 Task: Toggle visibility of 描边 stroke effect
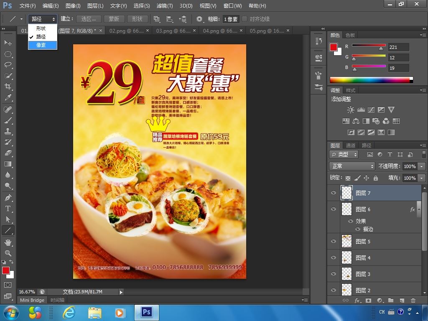(358, 229)
